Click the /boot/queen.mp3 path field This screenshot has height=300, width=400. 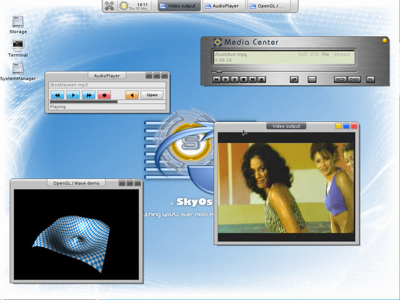coord(107,85)
